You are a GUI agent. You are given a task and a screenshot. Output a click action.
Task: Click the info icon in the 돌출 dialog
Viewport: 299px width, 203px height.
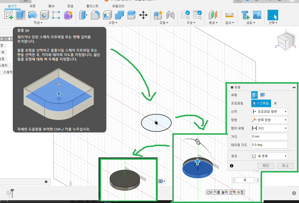(x=232, y=166)
